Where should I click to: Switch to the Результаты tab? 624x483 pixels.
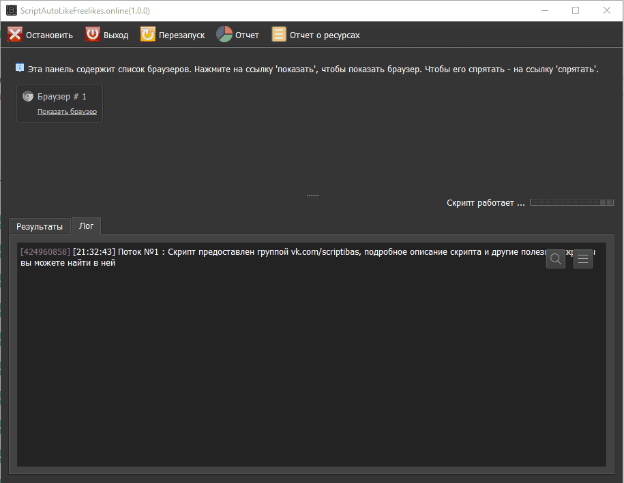coord(40,226)
